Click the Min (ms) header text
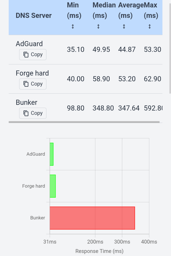171x256 pixels. point(74,11)
